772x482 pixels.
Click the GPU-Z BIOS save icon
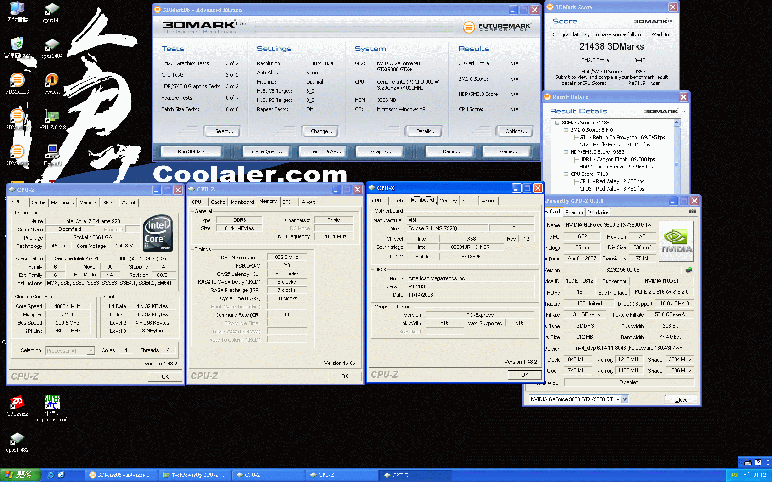(688, 270)
